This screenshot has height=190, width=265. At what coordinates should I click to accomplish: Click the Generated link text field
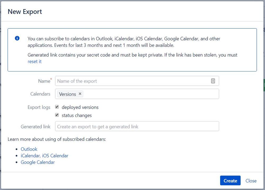137,126
